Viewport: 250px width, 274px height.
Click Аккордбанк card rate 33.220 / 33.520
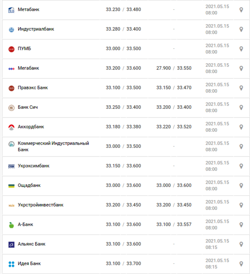pyautogui.click(x=174, y=127)
